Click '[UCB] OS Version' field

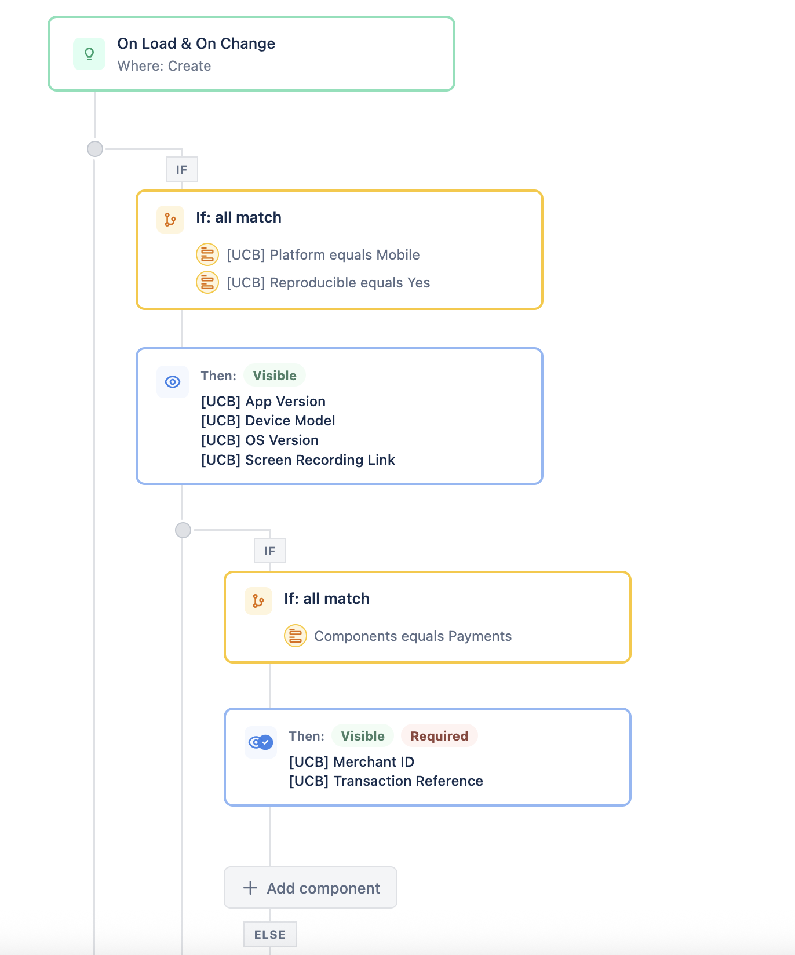coord(260,440)
